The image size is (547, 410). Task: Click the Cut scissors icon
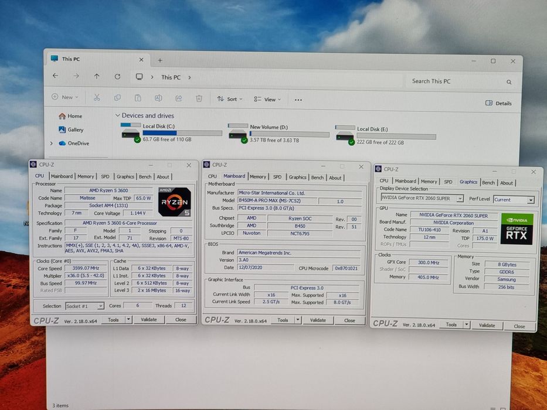[x=97, y=98]
